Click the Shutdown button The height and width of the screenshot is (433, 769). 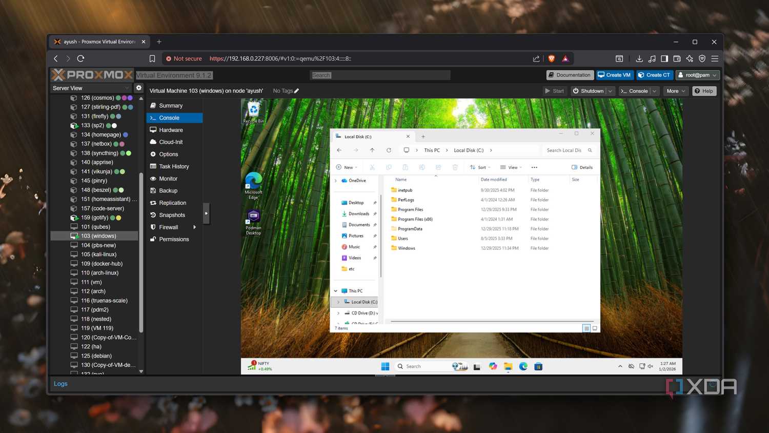(588, 91)
